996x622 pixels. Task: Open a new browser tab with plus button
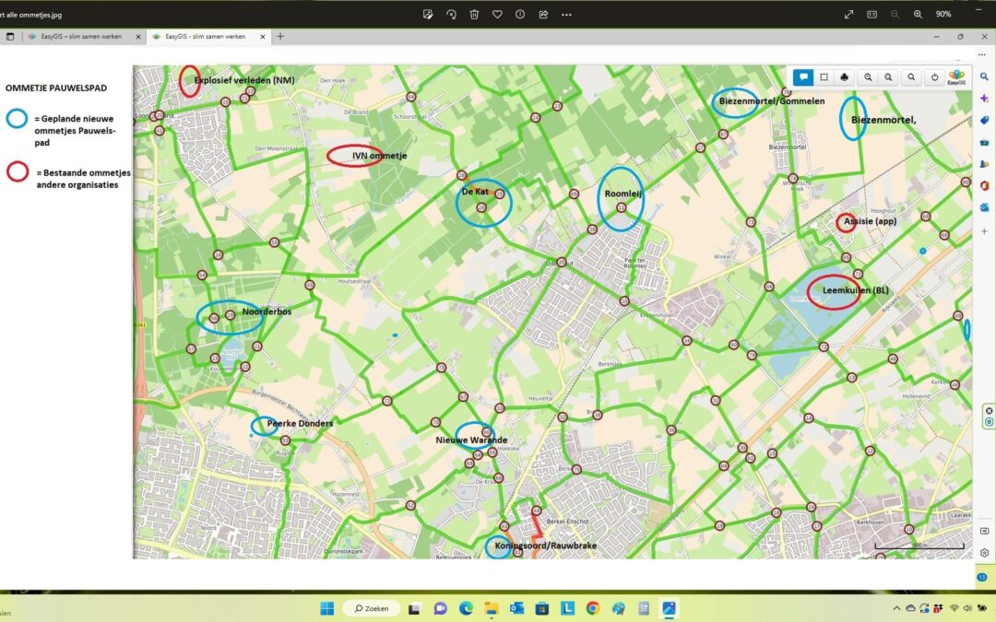click(280, 37)
